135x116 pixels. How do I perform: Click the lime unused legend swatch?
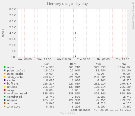pyautogui.click(x=5, y=87)
